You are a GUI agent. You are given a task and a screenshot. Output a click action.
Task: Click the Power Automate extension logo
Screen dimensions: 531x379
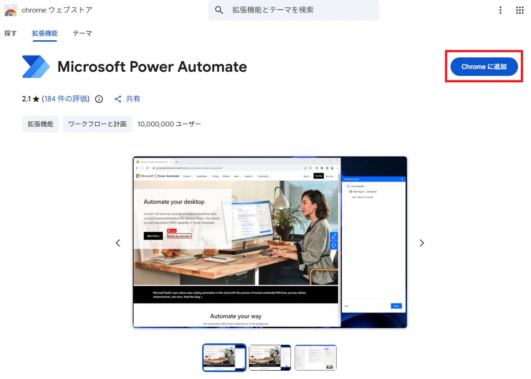[36, 66]
